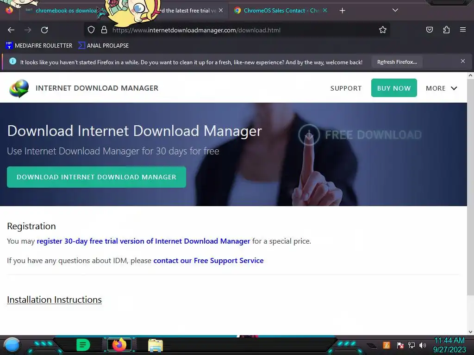The width and height of the screenshot is (474, 355).
Task: Open the extensions puzzle icon
Action: point(446,30)
